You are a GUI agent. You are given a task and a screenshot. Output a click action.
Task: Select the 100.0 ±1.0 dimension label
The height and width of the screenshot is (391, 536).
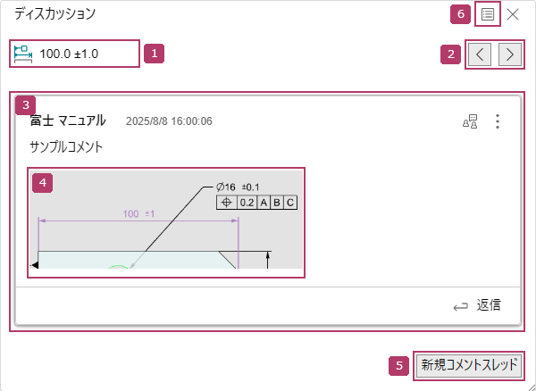[69, 54]
